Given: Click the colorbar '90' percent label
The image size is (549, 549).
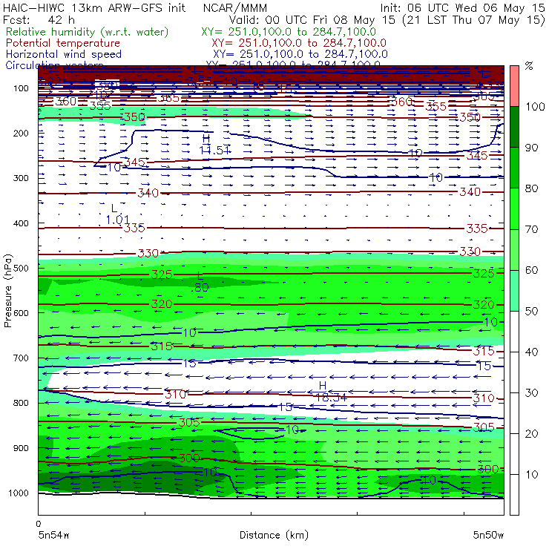Looking at the screenshot, I should tap(532, 148).
